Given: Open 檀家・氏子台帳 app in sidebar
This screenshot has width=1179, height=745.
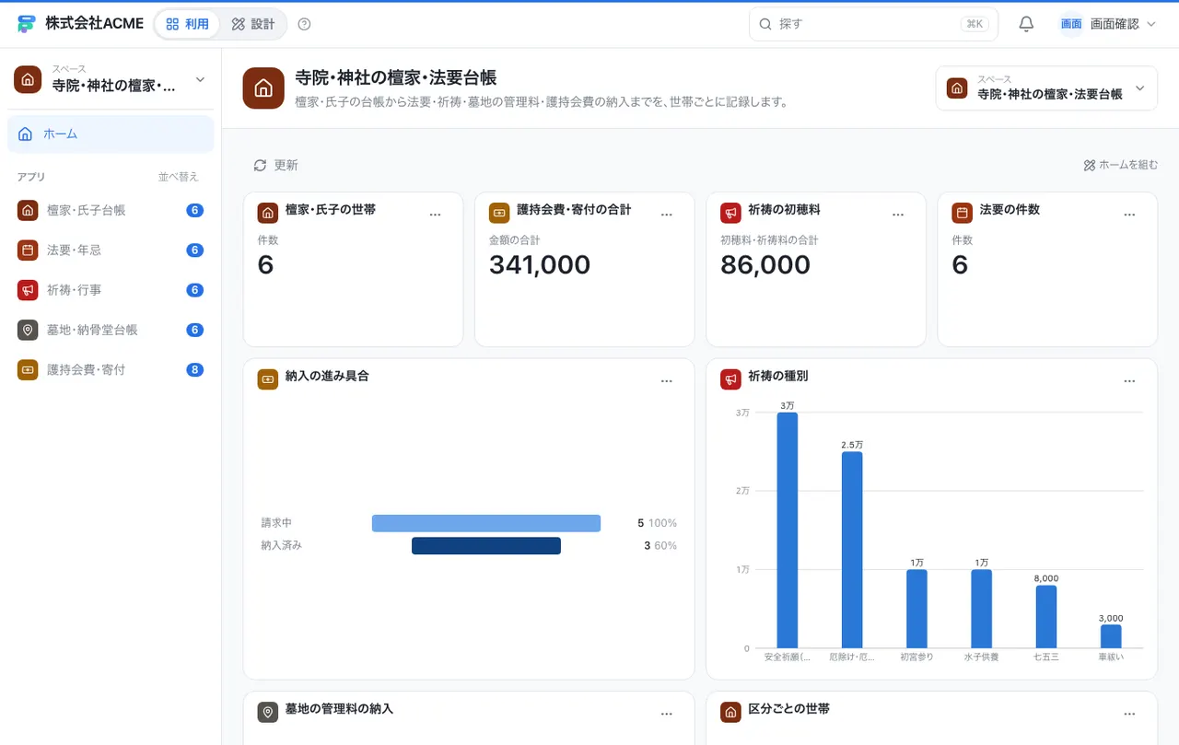Looking at the screenshot, I should (x=111, y=210).
